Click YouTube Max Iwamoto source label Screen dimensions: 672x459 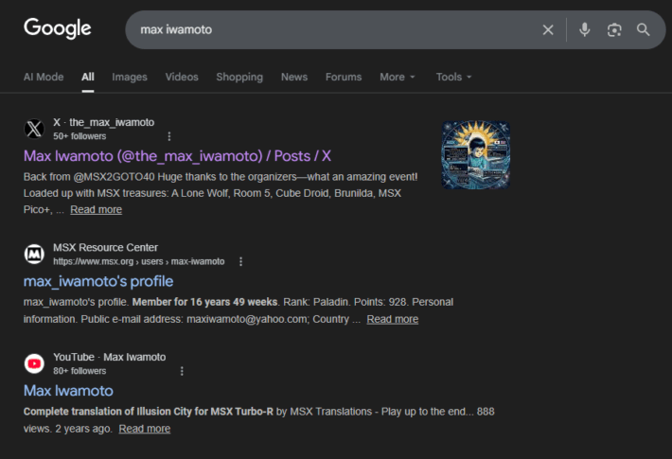[109, 357]
